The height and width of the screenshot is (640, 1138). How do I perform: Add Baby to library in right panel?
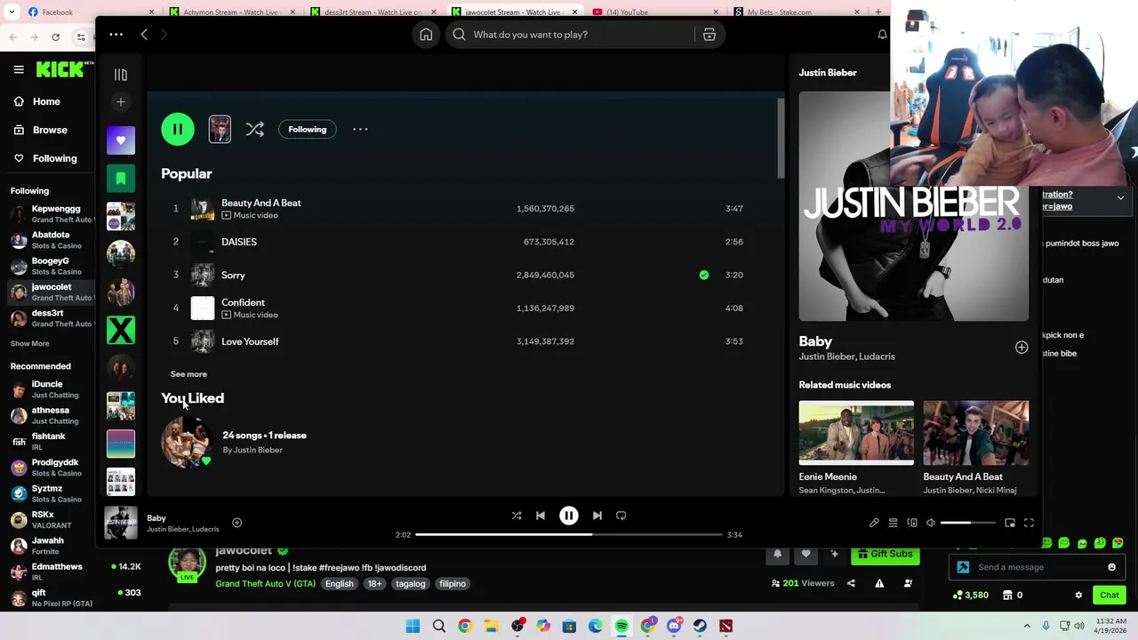point(1022,348)
